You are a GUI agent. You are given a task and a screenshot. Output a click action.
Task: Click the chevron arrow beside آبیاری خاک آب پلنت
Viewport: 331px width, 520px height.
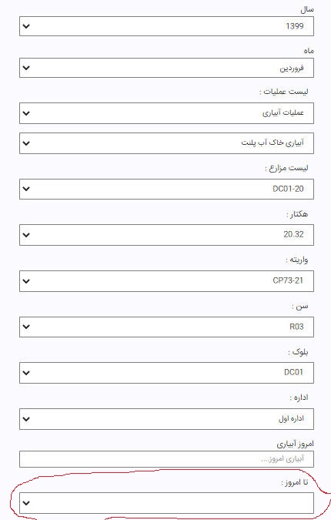[26, 143]
